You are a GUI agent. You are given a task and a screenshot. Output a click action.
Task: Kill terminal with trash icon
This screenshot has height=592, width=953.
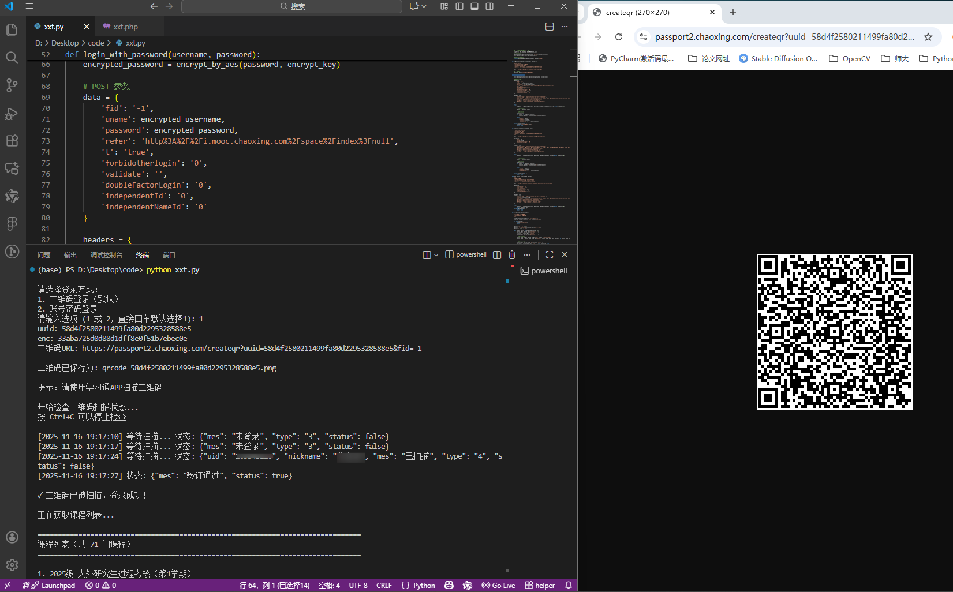click(x=512, y=255)
